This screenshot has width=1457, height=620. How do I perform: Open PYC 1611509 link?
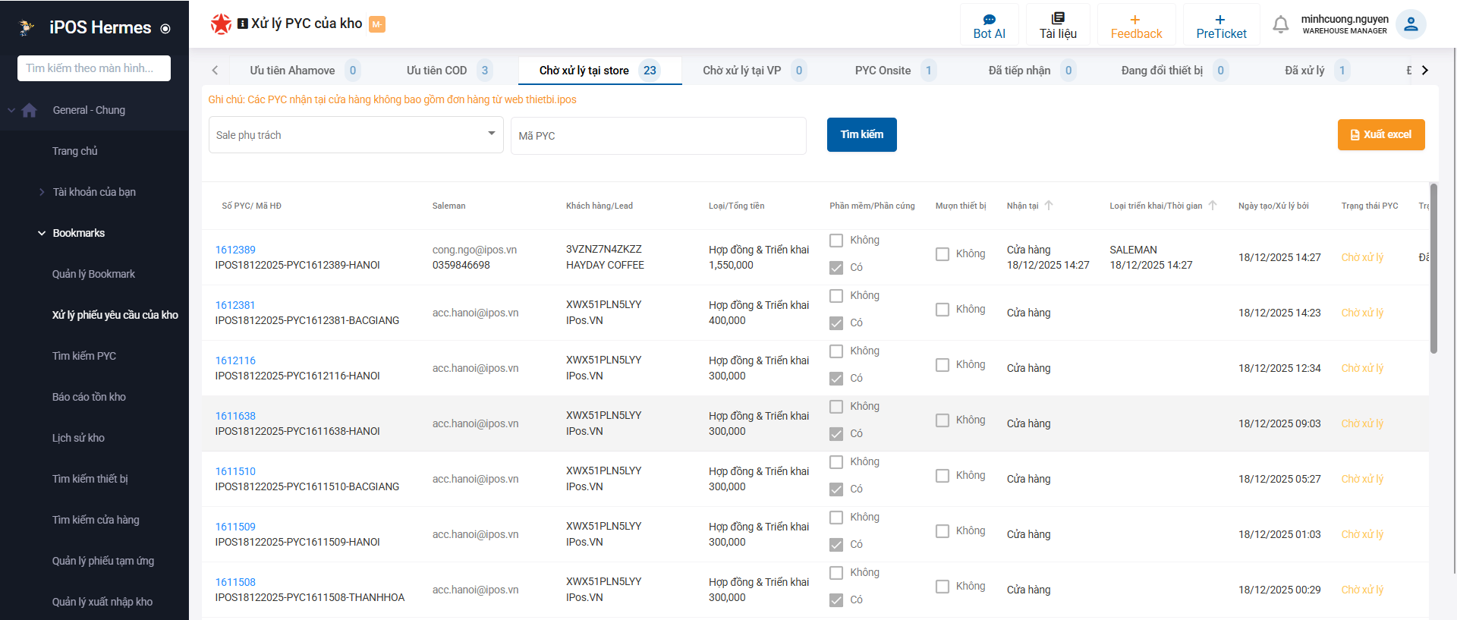[x=235, y=527]
